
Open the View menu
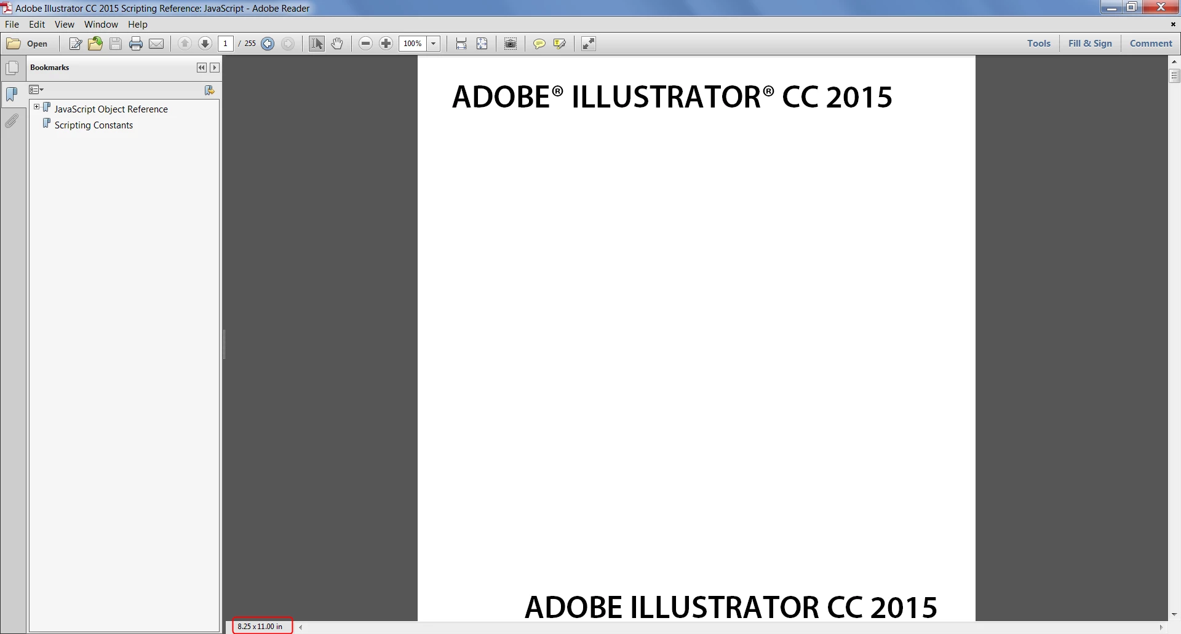tap(65, 25)
